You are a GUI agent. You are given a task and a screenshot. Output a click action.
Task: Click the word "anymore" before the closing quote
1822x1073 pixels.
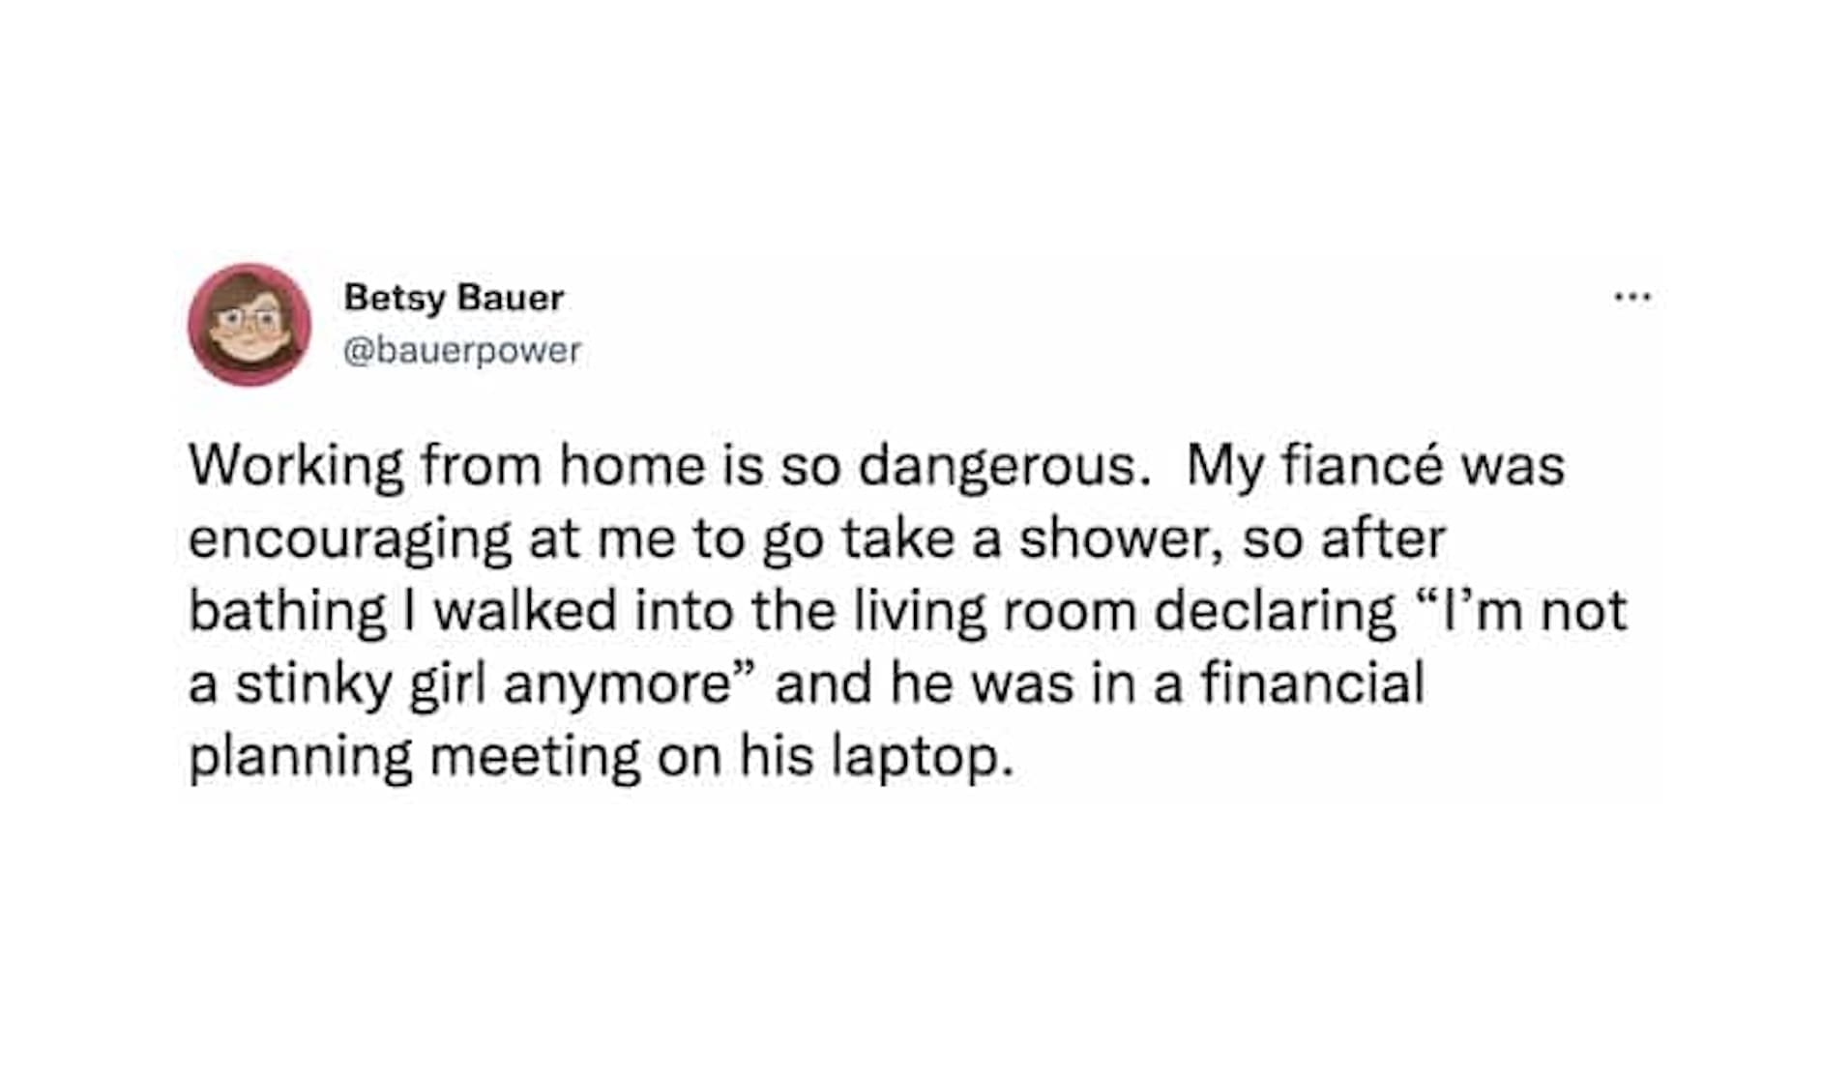tap(615, 684)
